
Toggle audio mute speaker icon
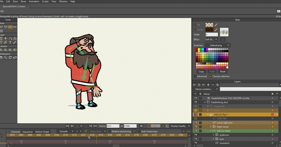141,126
